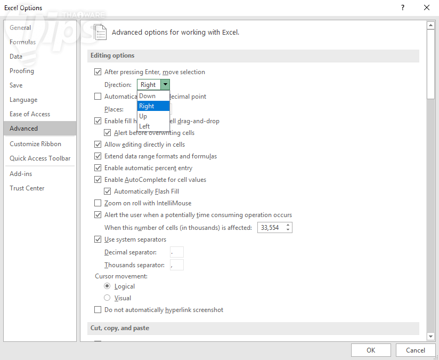Click the scrollbar up arrow
The width and height of the screenshot is (439, 360).
coord(430,26)
